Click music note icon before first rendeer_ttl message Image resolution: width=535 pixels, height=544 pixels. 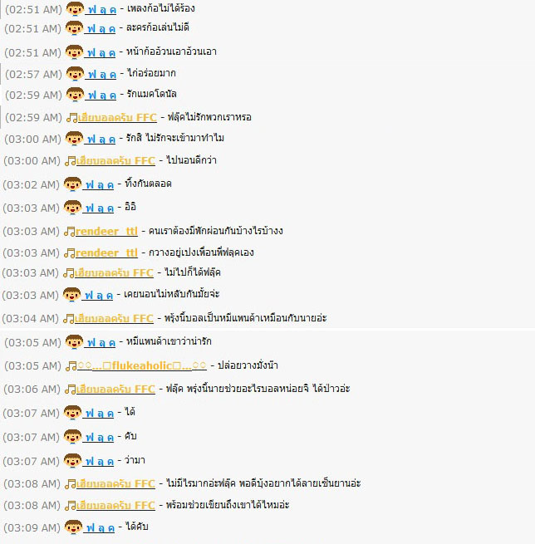[x=70, y=232]
